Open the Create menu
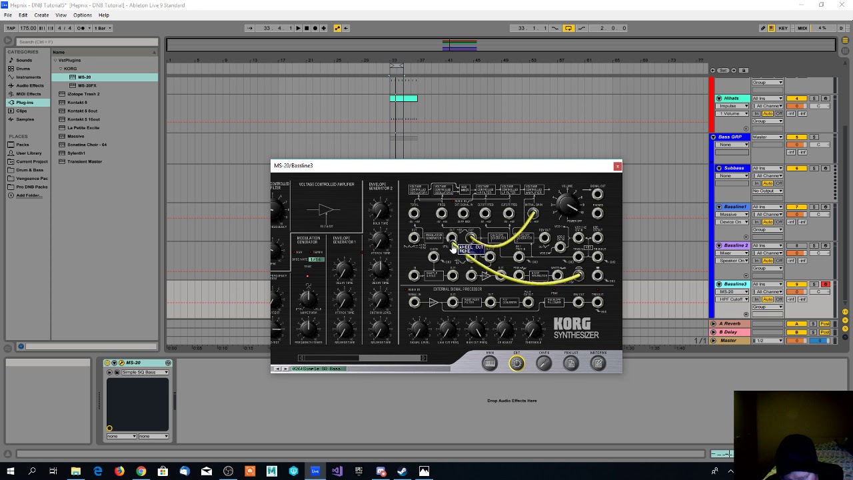Screen dimensions: 853x480 pyautogui.click(x=41, y=15)
